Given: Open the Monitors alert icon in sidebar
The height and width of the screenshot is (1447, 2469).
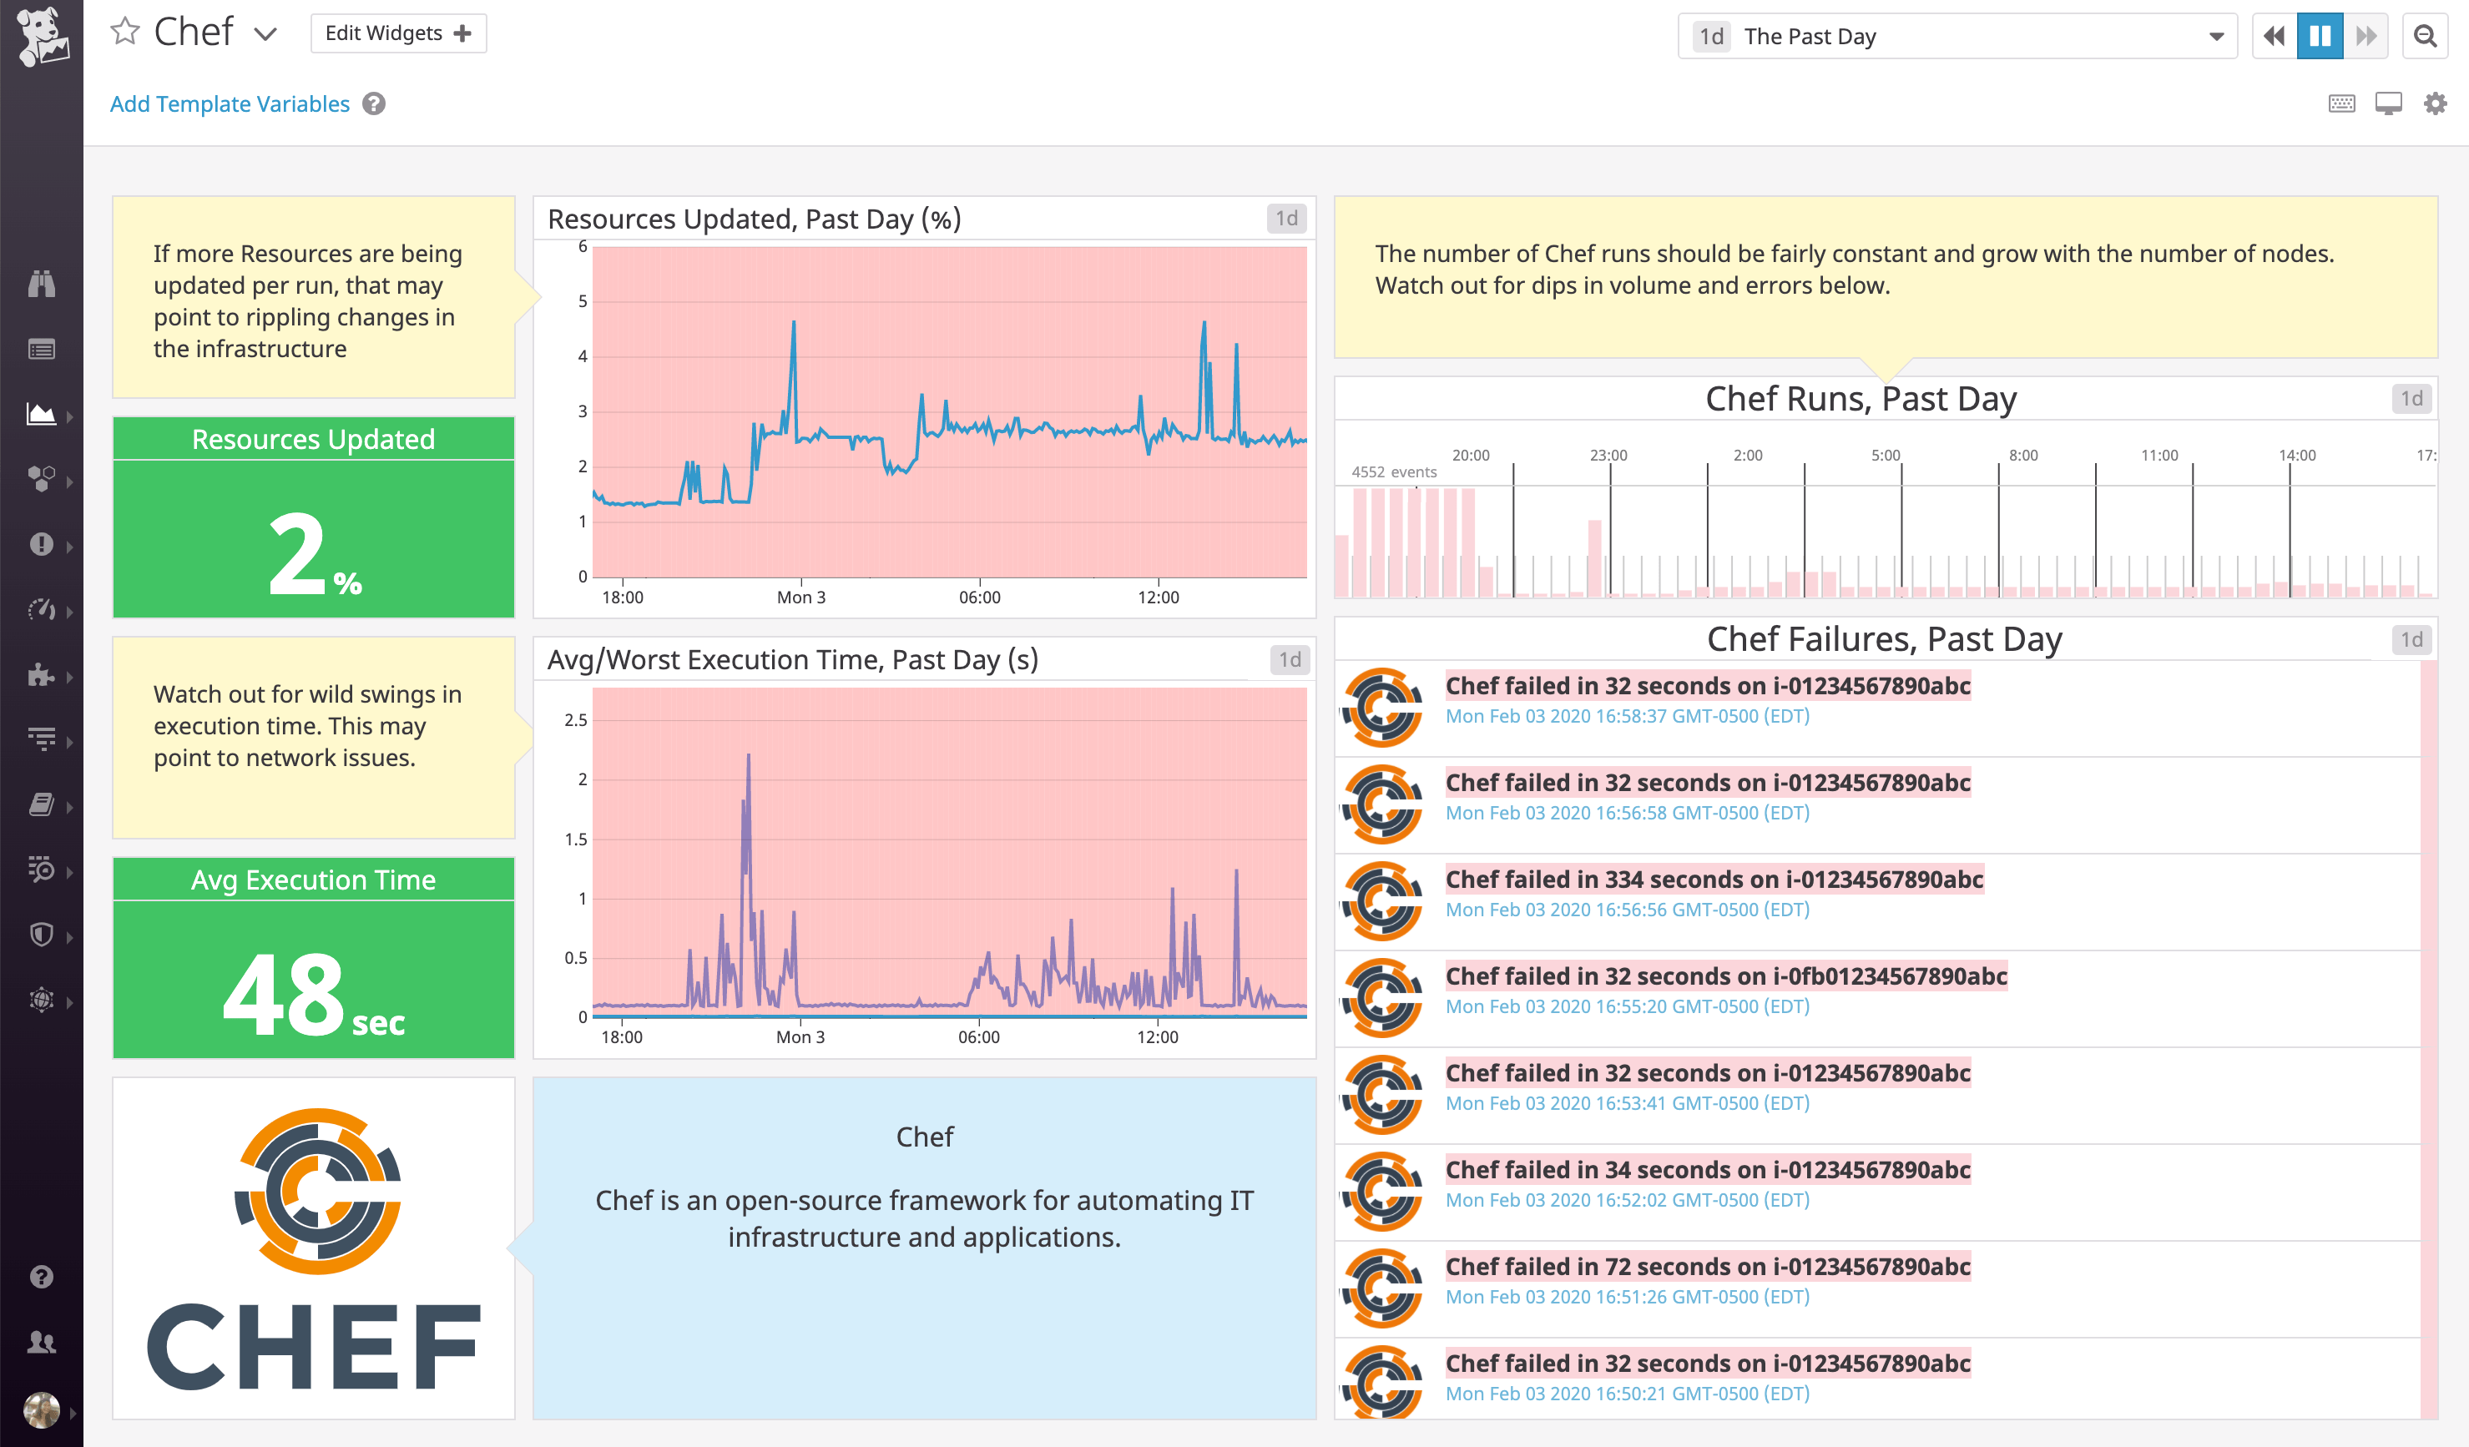Looking at the screenshot, I should click(41, 545).
